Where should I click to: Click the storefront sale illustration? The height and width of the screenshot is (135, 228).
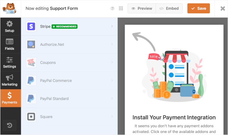coord(174,76)
